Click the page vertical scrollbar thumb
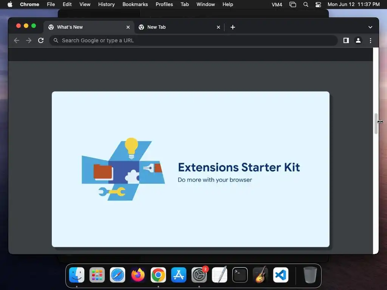Screen dimensions: 387x290 tap(376, 123)
